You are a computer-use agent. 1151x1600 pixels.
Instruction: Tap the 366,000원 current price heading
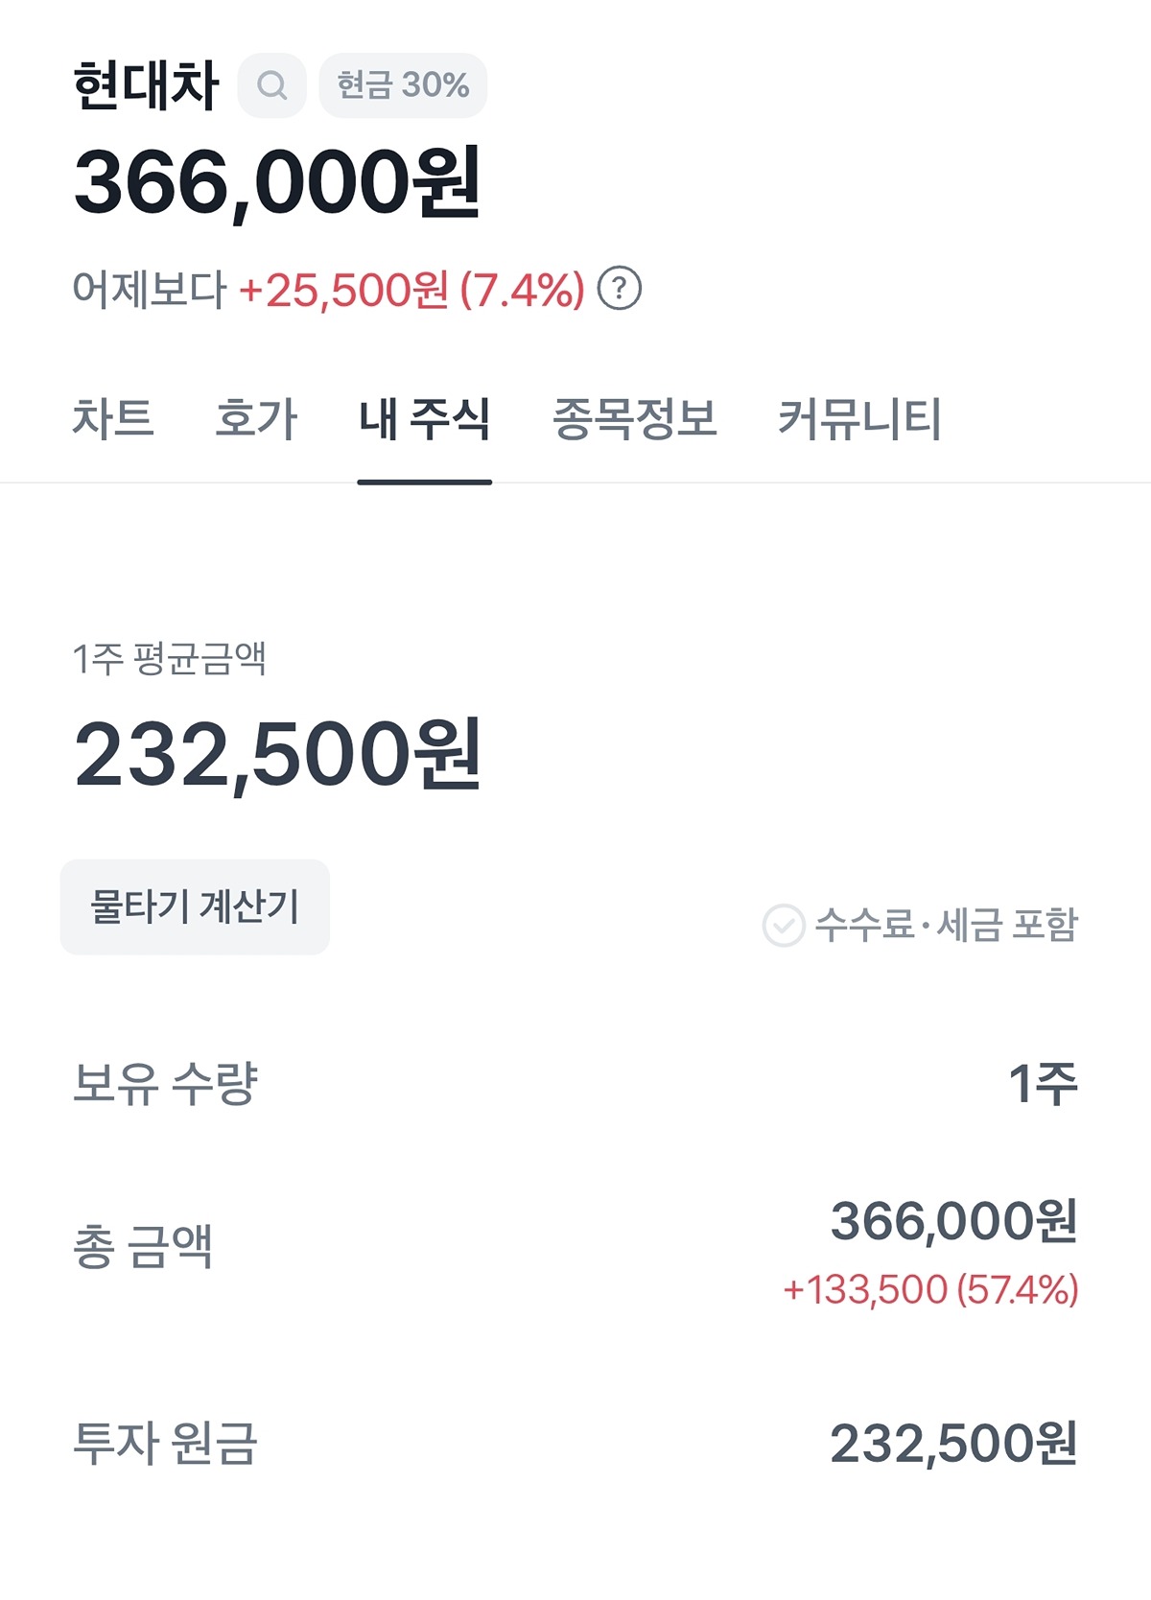pos(277,182)
